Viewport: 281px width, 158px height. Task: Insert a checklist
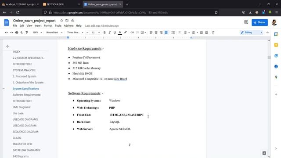coord(180,32)
